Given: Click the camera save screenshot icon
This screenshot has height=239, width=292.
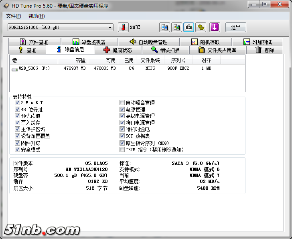Looking at the screenshot, I should click(x=189, y=27).
